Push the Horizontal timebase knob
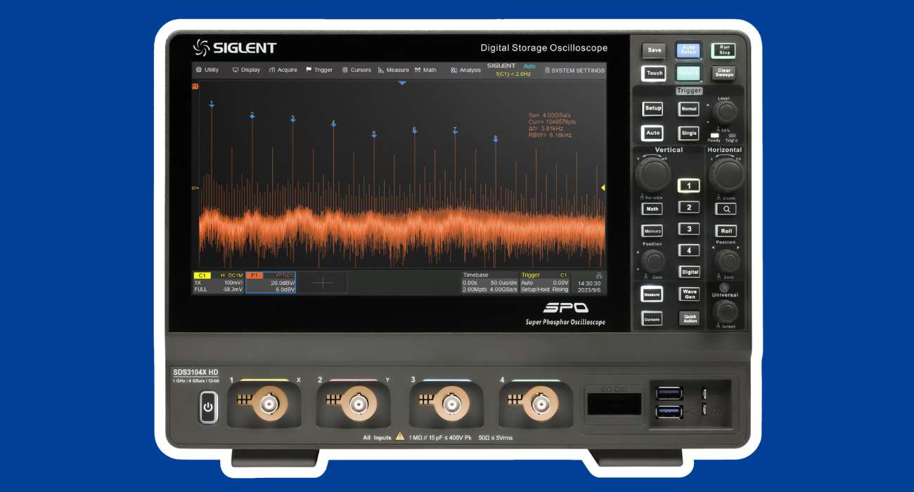Viewport: 914px width, 492px height. point(726,174)
